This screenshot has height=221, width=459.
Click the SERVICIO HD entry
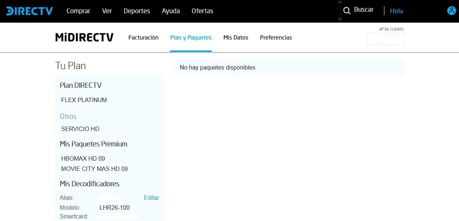point(80,129)
